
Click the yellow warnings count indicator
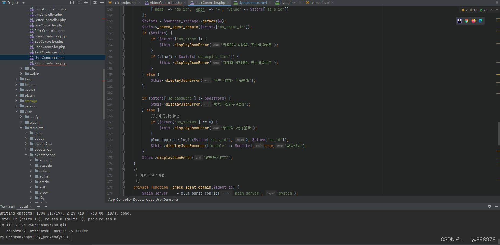point(464,10)
